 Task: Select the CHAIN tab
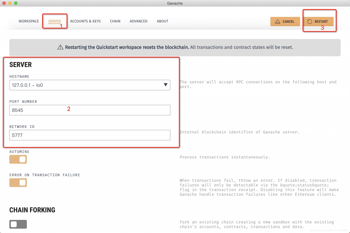[x=115, y=21]
